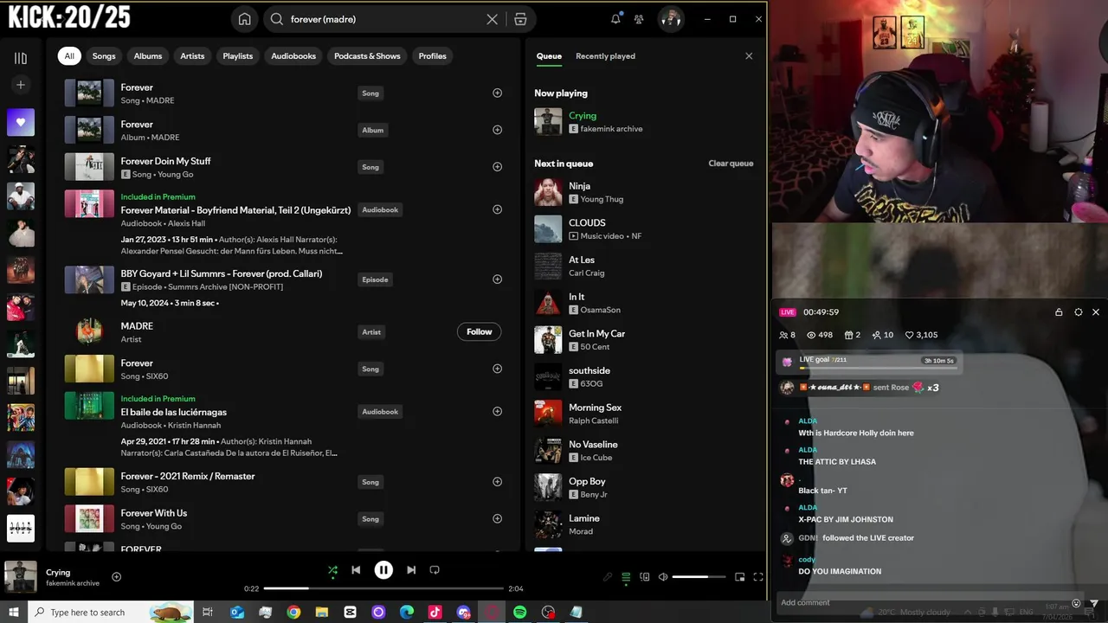
Task: Filter results by Audiobooks
Action: pyautogui.click(x=293, y=56)
